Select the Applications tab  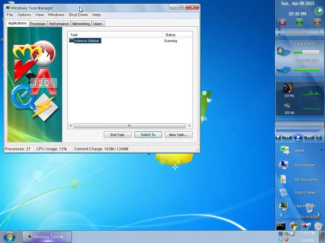point(17,23)
